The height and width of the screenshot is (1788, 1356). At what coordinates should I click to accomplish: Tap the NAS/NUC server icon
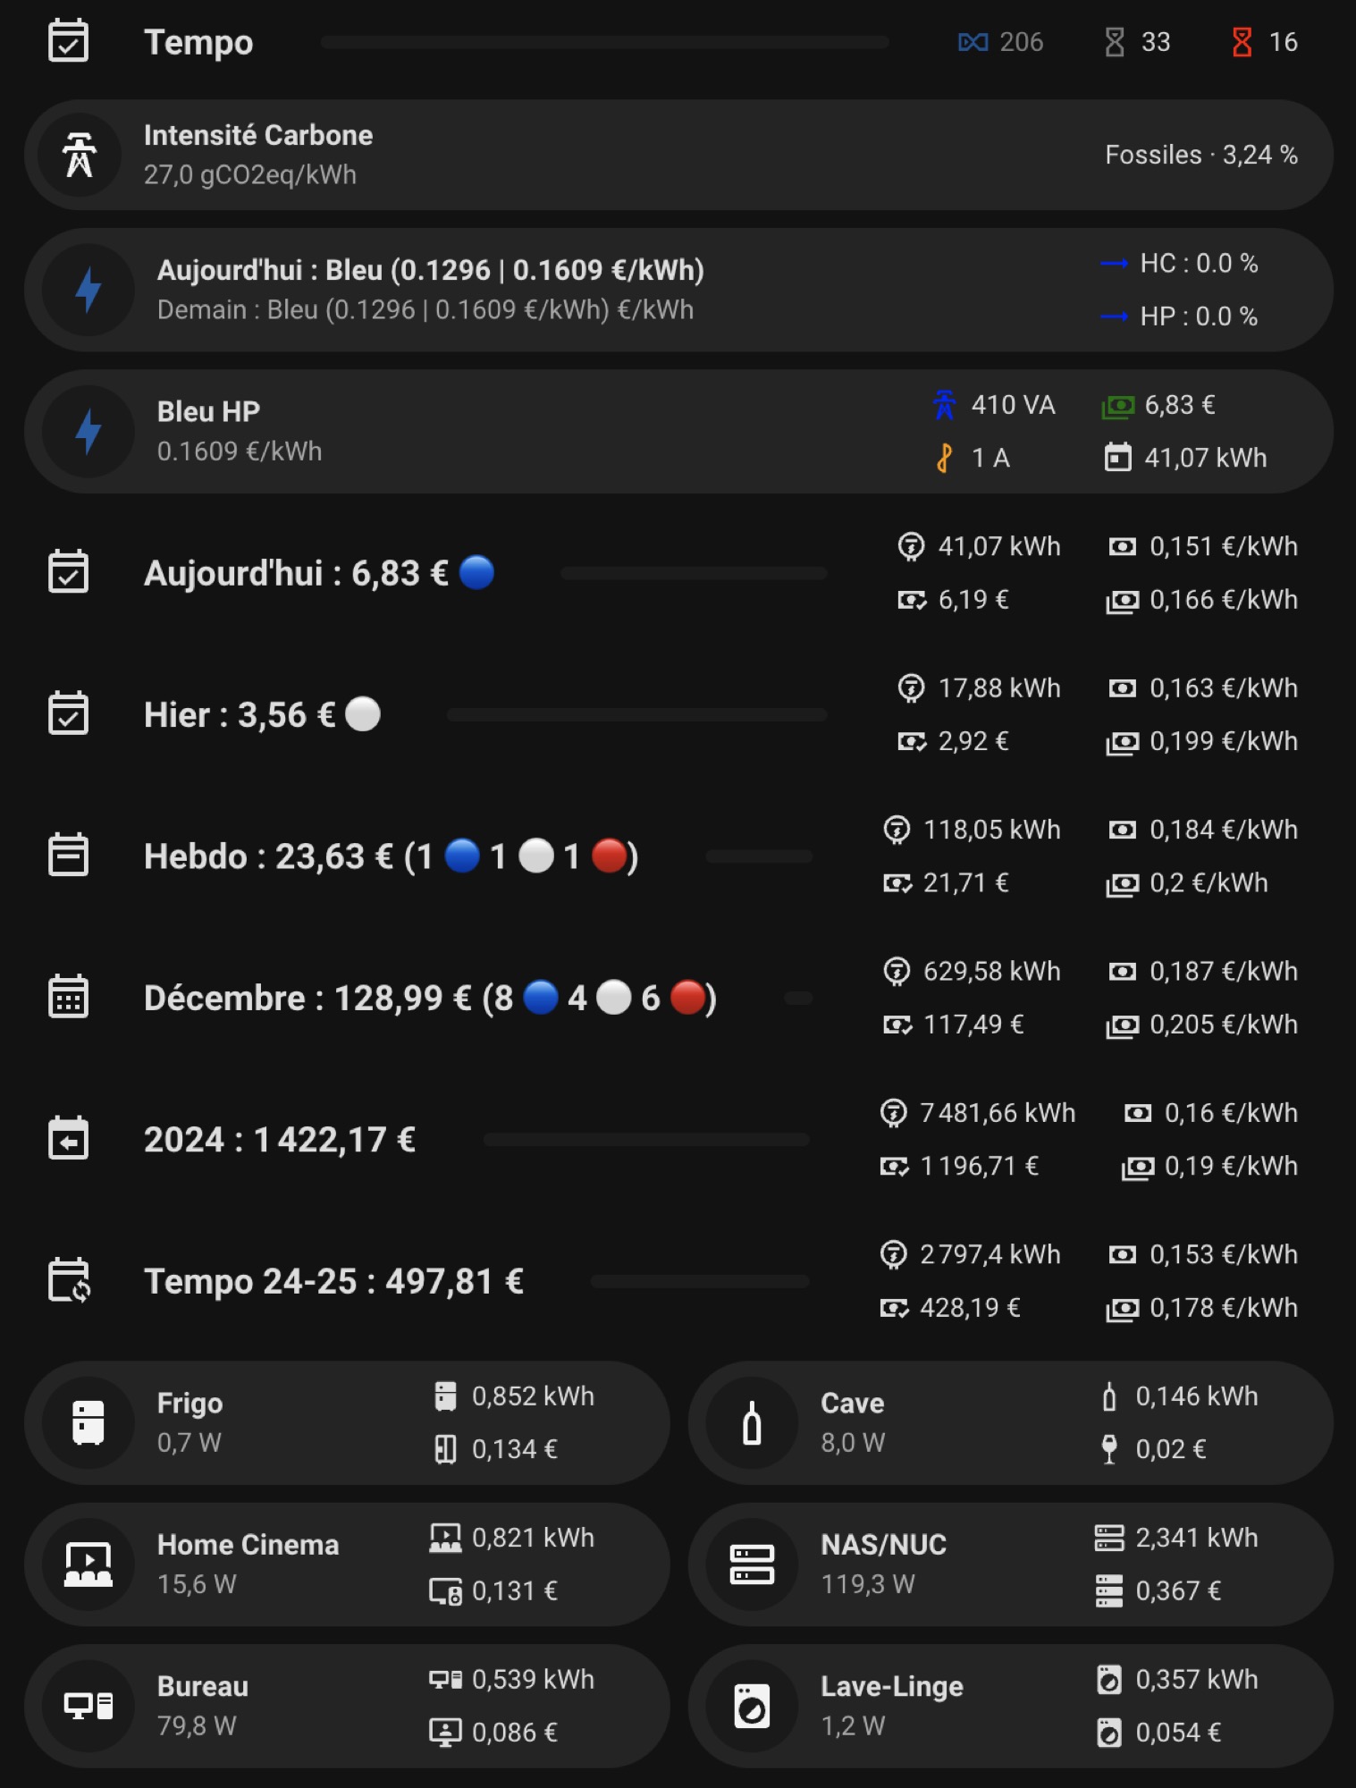[x=753, y=1564]
